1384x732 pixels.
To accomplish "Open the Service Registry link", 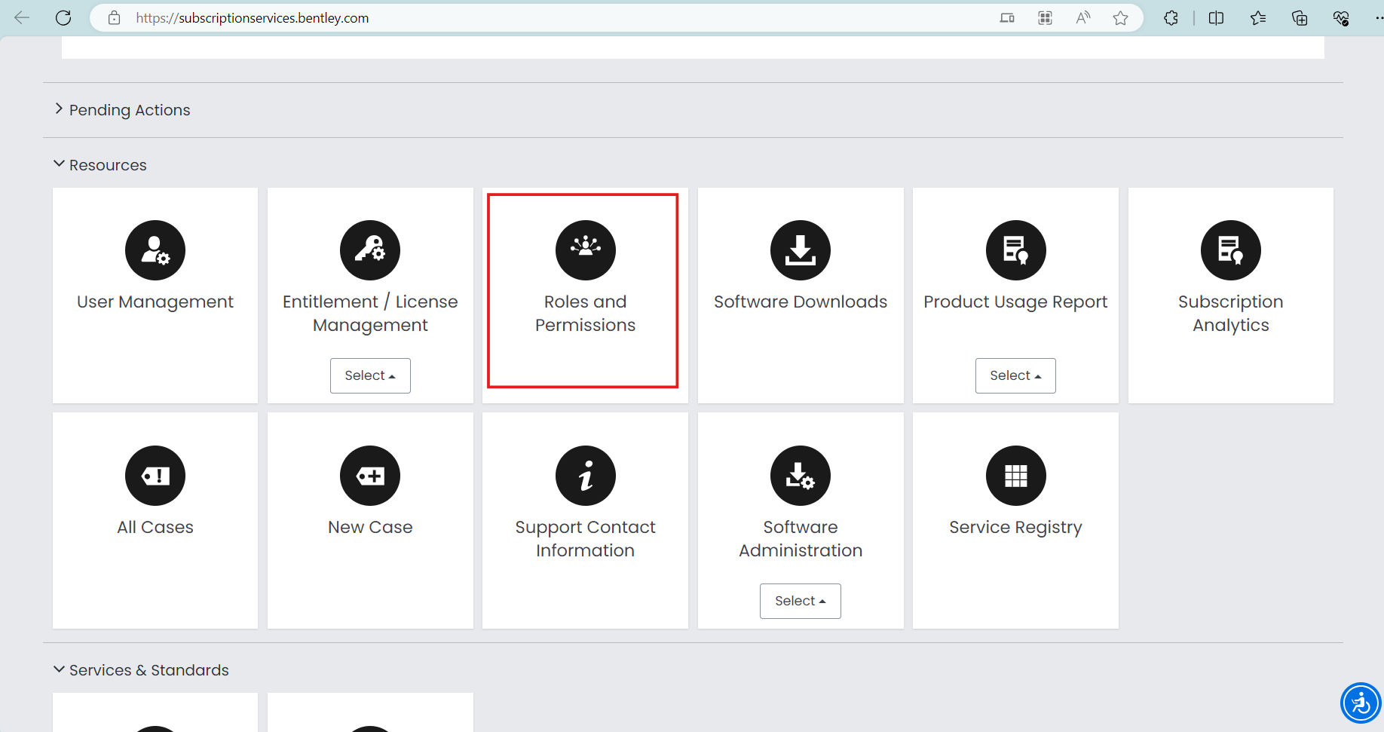I will point(1016,528).
